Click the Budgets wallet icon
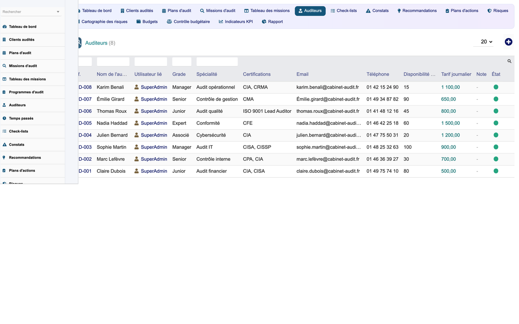The image size is (519, 324). click(x=138, y=22)
